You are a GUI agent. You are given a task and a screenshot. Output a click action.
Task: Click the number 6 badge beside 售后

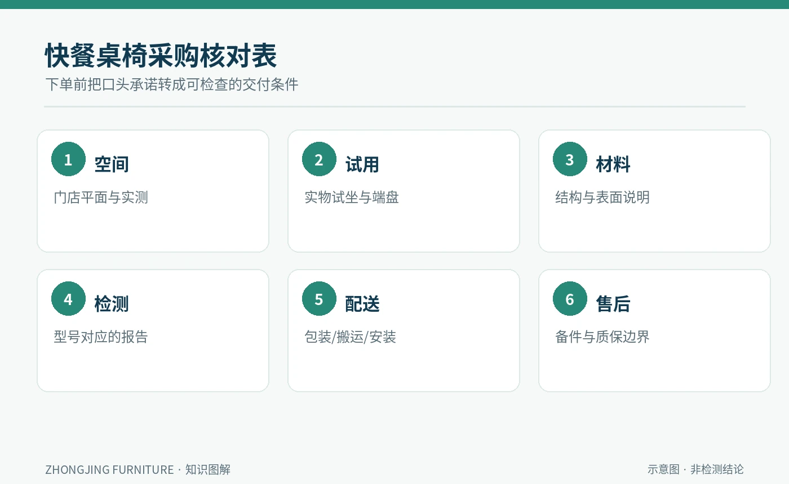click(570, 299)
